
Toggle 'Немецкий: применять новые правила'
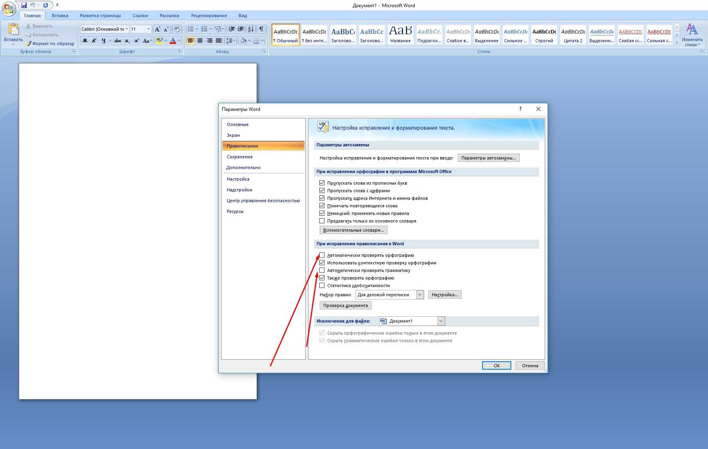pyautogui.click(x=322, y=213)
